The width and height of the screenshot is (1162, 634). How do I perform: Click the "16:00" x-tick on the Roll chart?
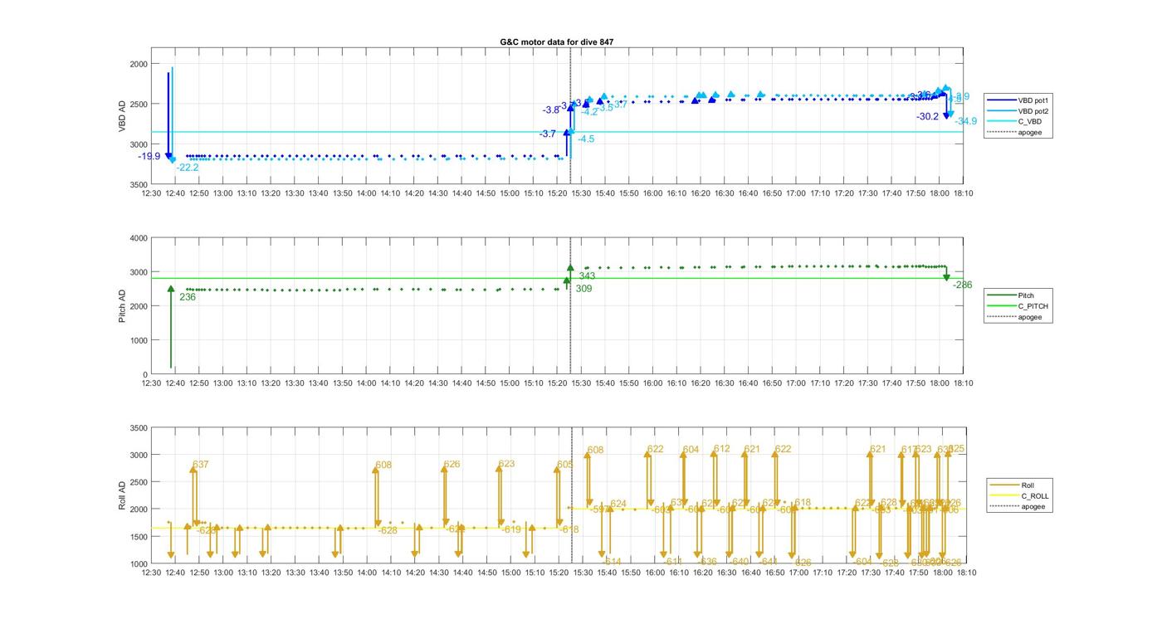coord(653,573)
